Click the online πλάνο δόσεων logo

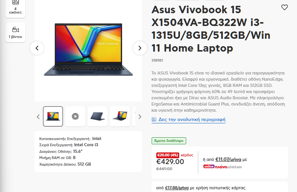223,167
